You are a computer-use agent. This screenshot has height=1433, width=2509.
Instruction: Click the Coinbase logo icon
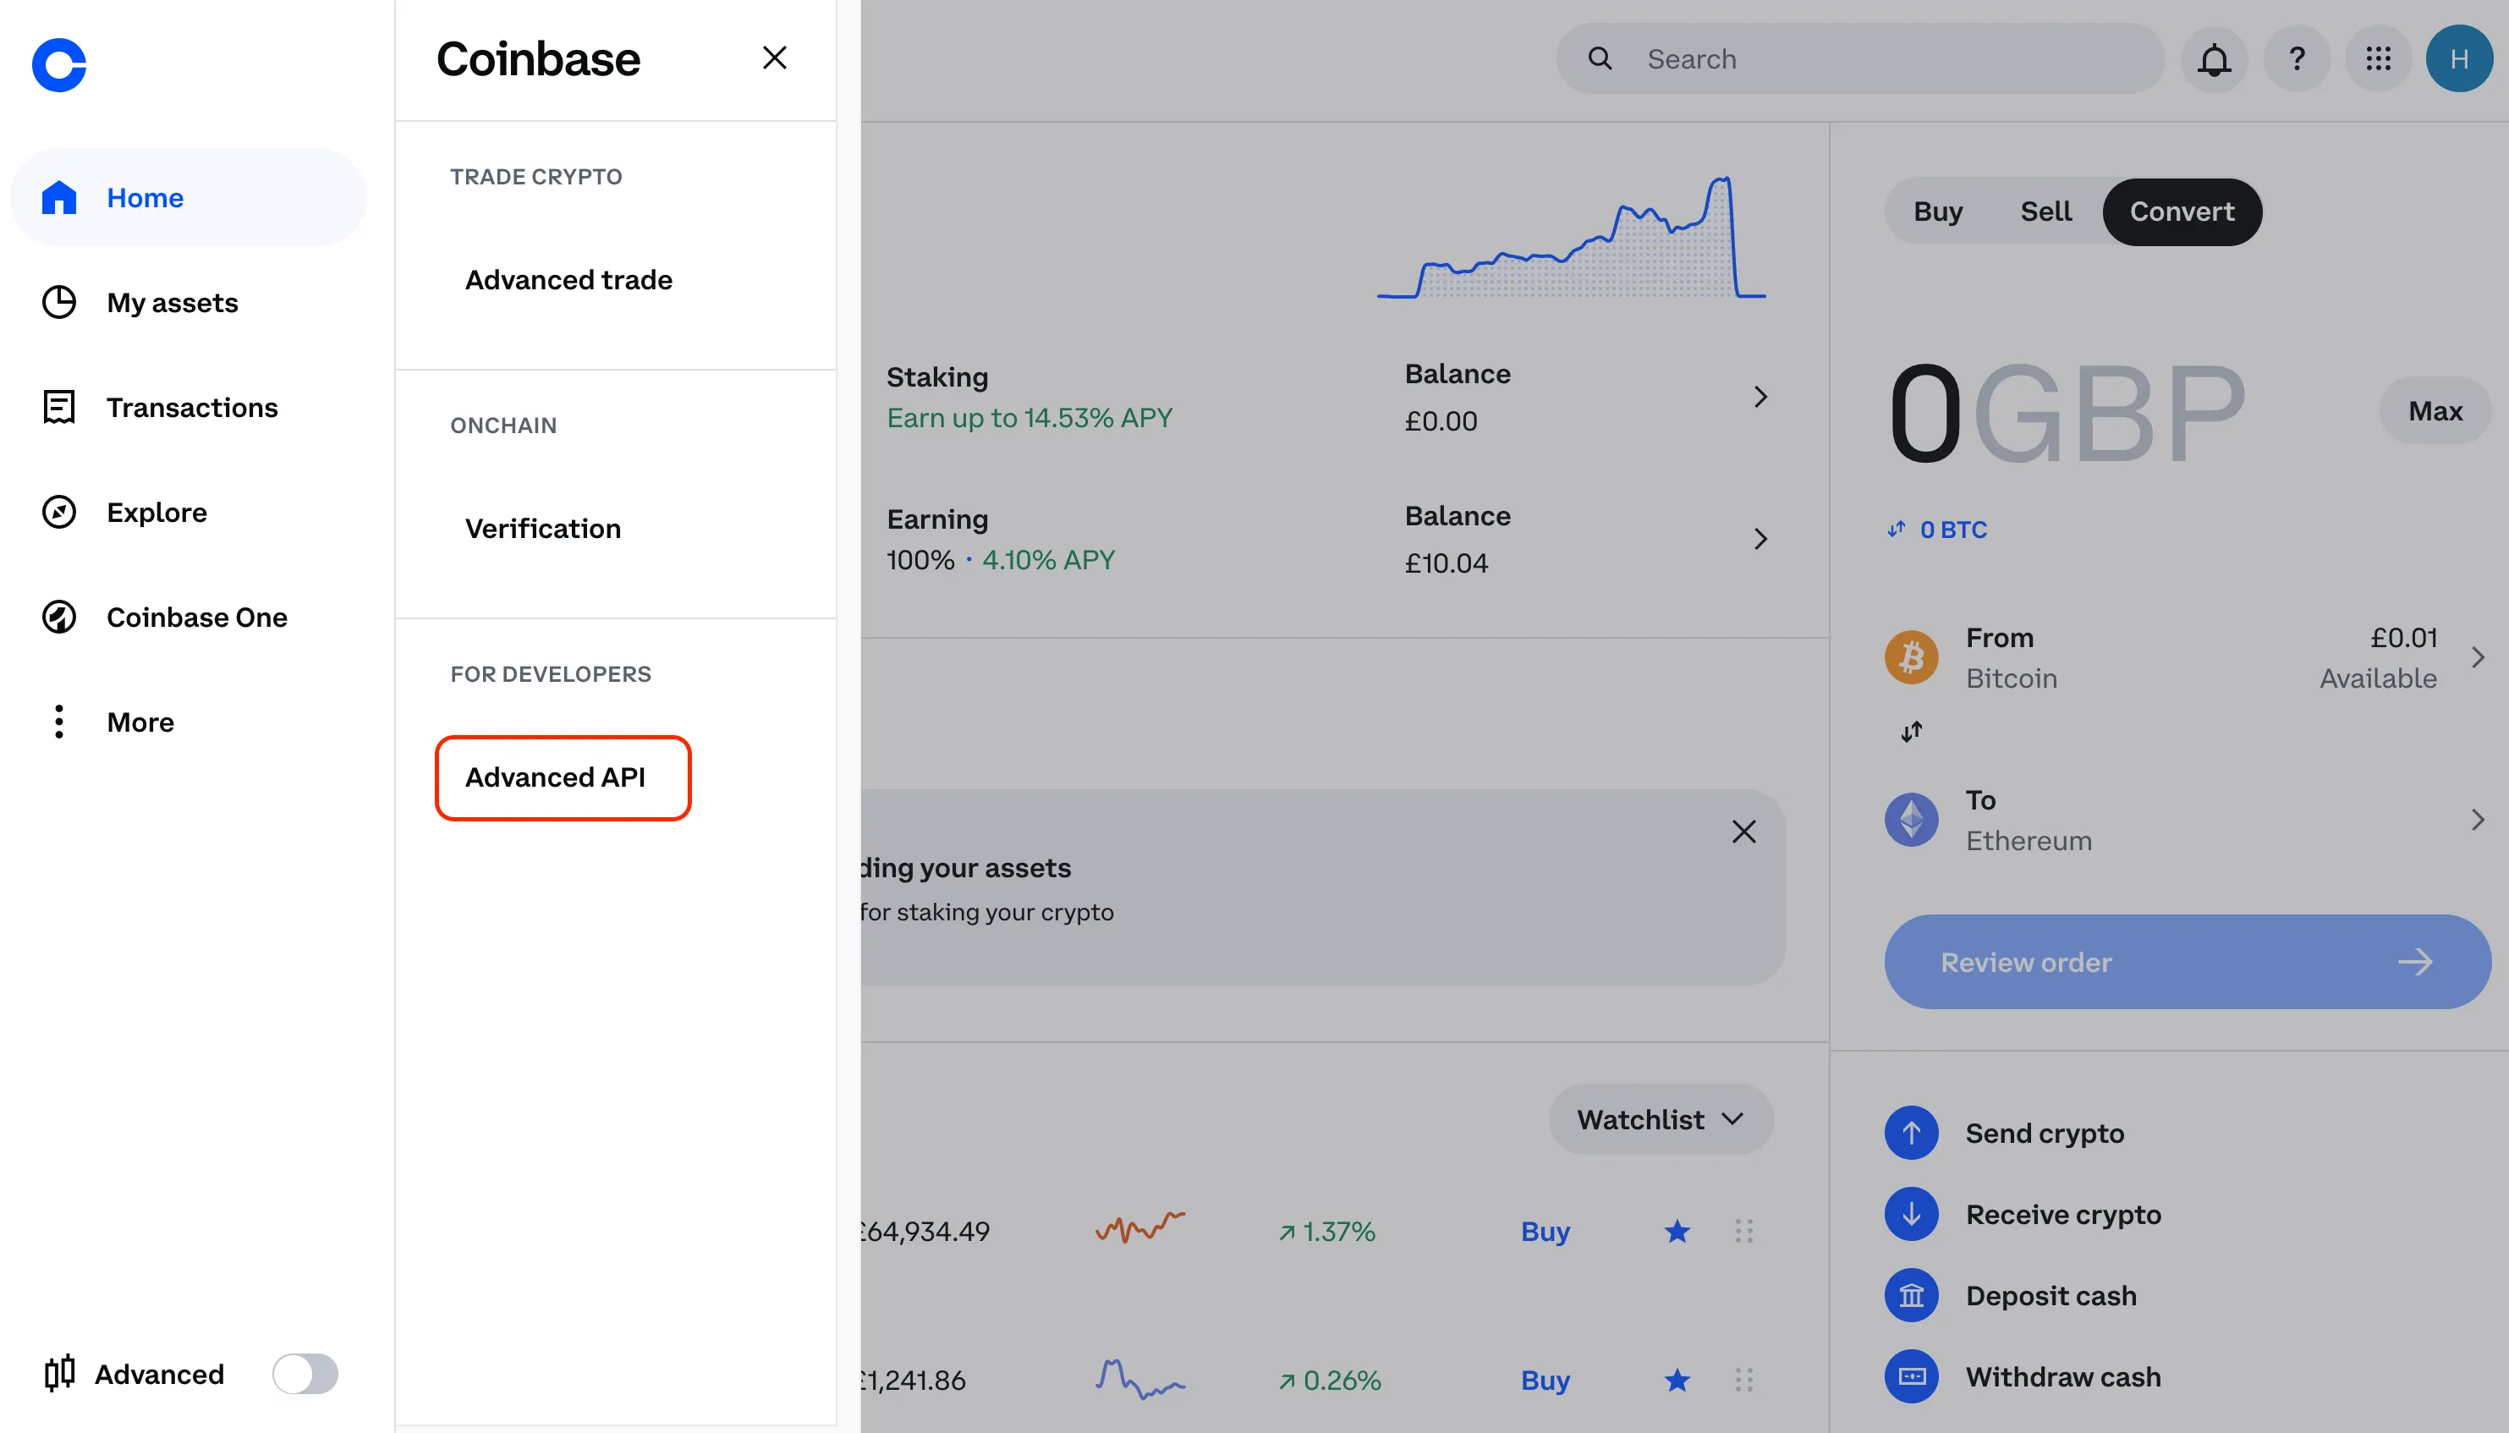coord(59,65)
